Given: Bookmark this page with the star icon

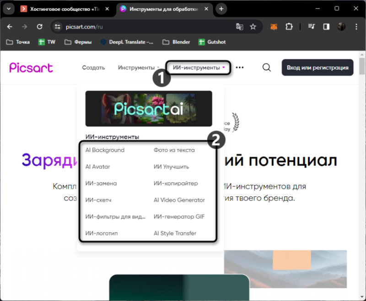Looking at the screenshot, I should coord(253,27).
